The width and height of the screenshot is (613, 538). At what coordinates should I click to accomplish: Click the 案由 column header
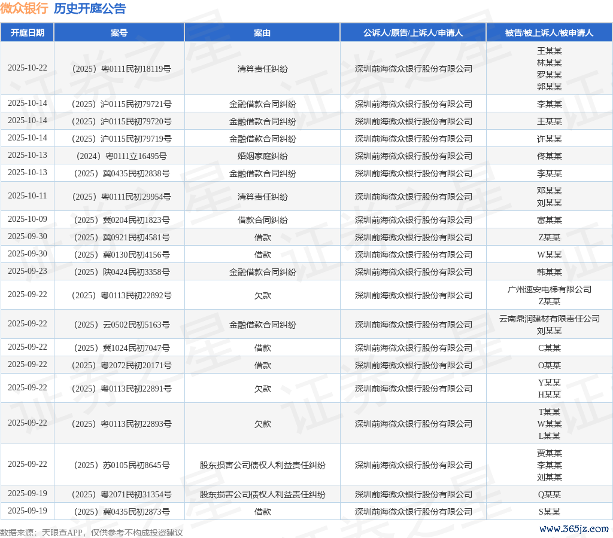coord(262,33)
